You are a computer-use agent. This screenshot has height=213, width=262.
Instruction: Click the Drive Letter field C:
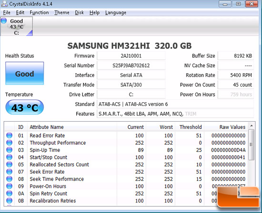[131, 95]
